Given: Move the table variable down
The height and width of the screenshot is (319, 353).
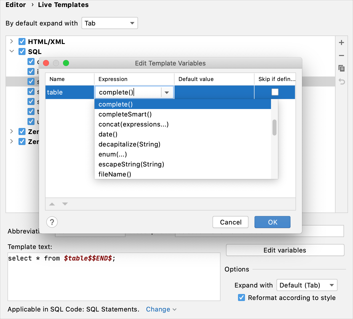Looking at the screenshot, I should coord(65,204).
